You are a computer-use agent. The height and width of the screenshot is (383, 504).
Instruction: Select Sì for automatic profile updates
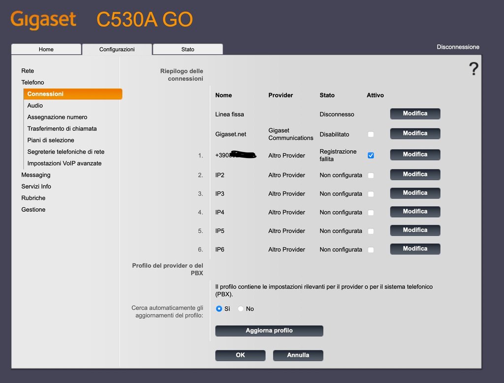pyautogui.click(x=219, y=309)
